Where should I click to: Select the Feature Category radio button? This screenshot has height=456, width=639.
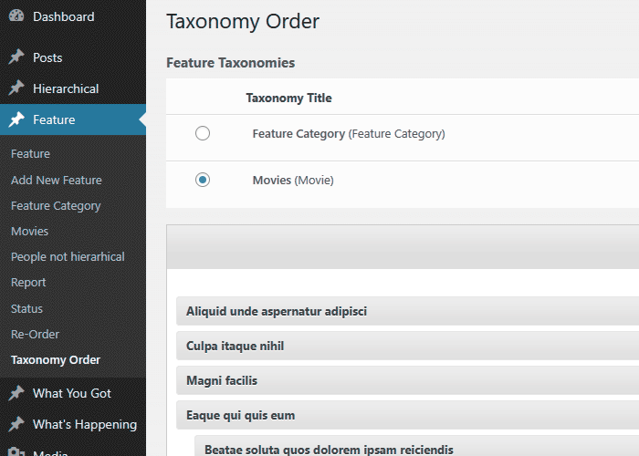coord(203,134)
